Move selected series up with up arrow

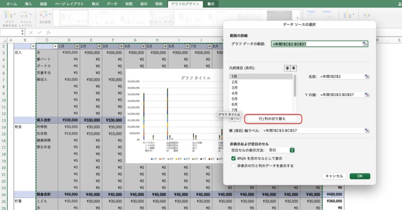click(287, 68)
